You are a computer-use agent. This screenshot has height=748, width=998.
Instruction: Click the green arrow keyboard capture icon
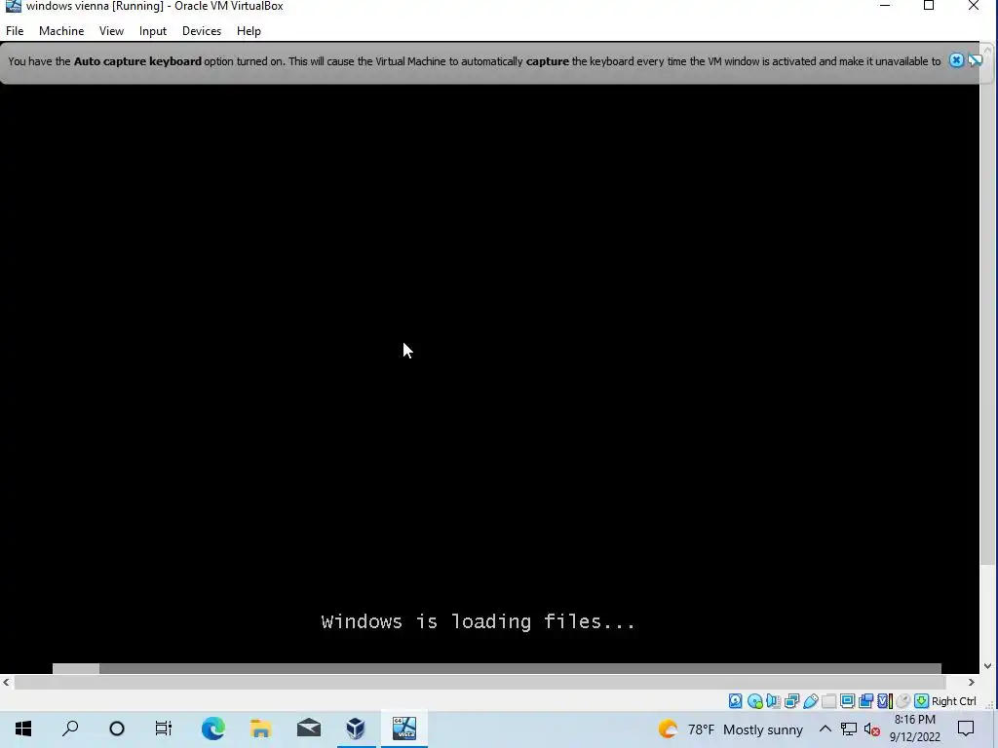pyautogui.click(x=921, y=701)
